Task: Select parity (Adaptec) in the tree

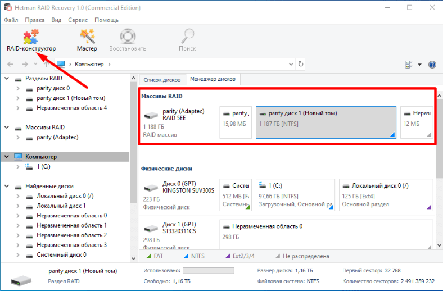Action: 57,137
